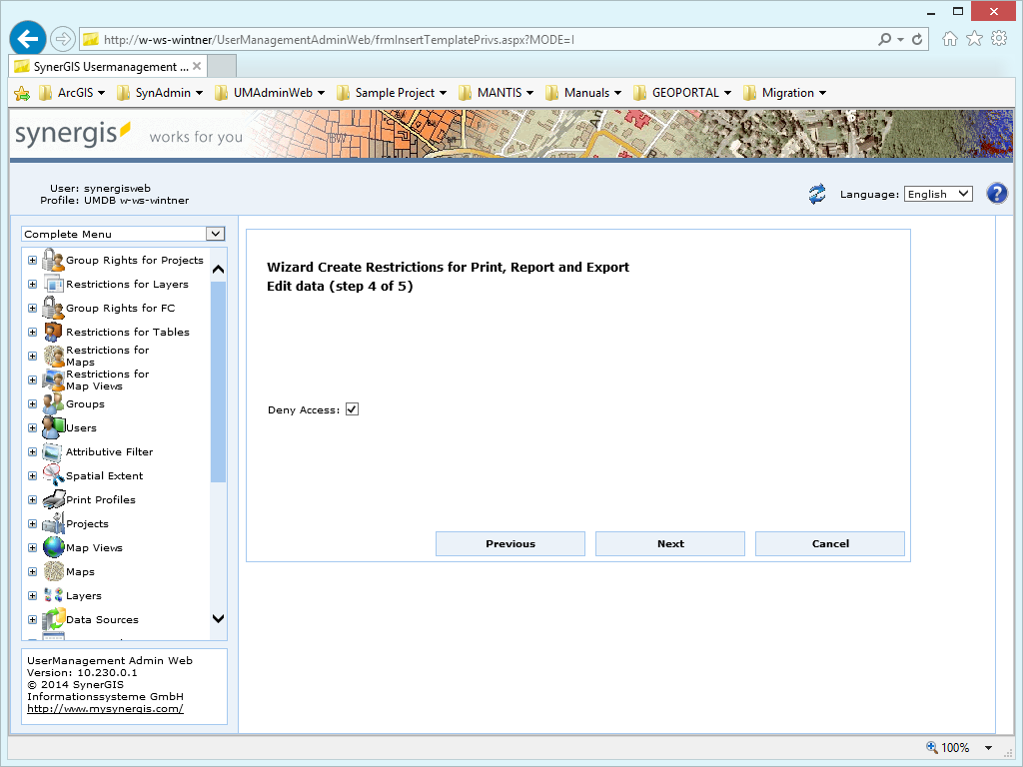Toggle the Deny Access setting off
1023x767 pixels.
(351, 408)
